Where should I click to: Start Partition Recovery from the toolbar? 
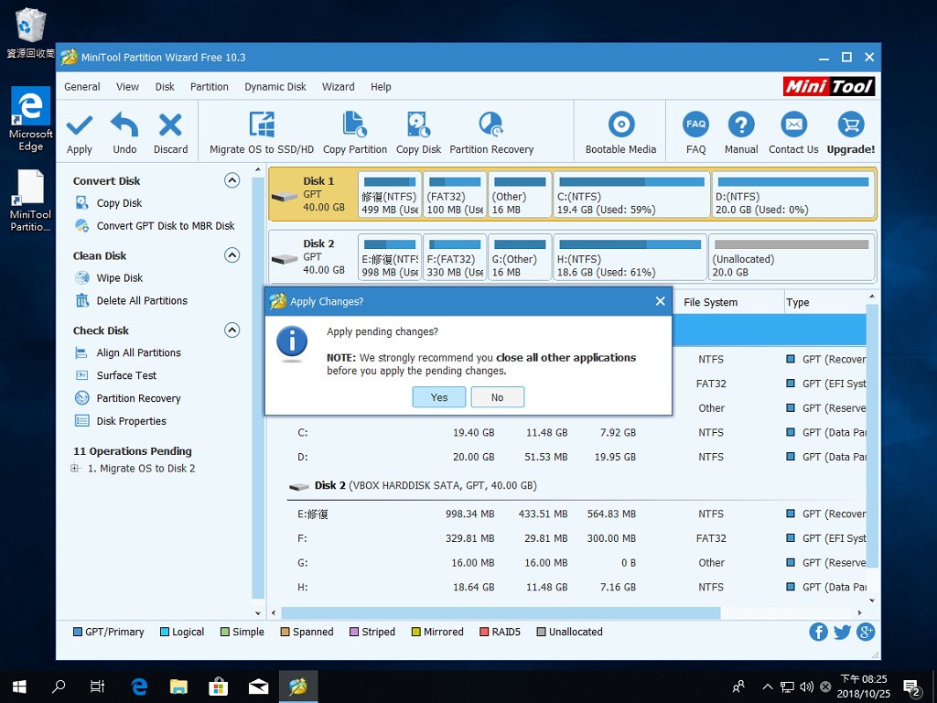pyautogui.click(x=491, y=134)
